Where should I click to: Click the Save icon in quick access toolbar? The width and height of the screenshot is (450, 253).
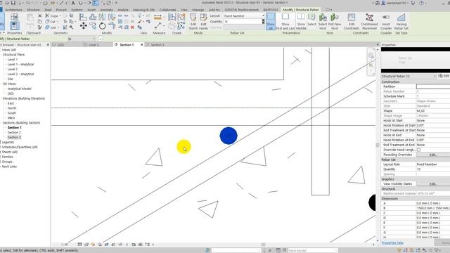pos(13,3)
